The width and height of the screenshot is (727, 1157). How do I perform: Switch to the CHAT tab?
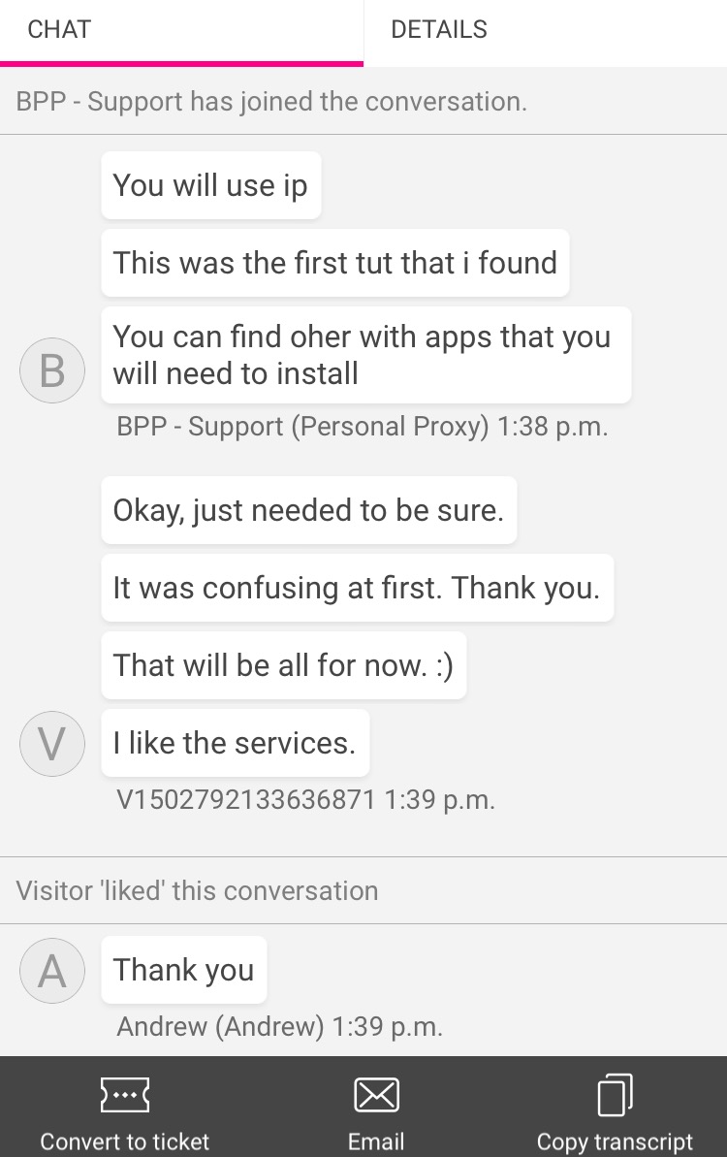181,31
